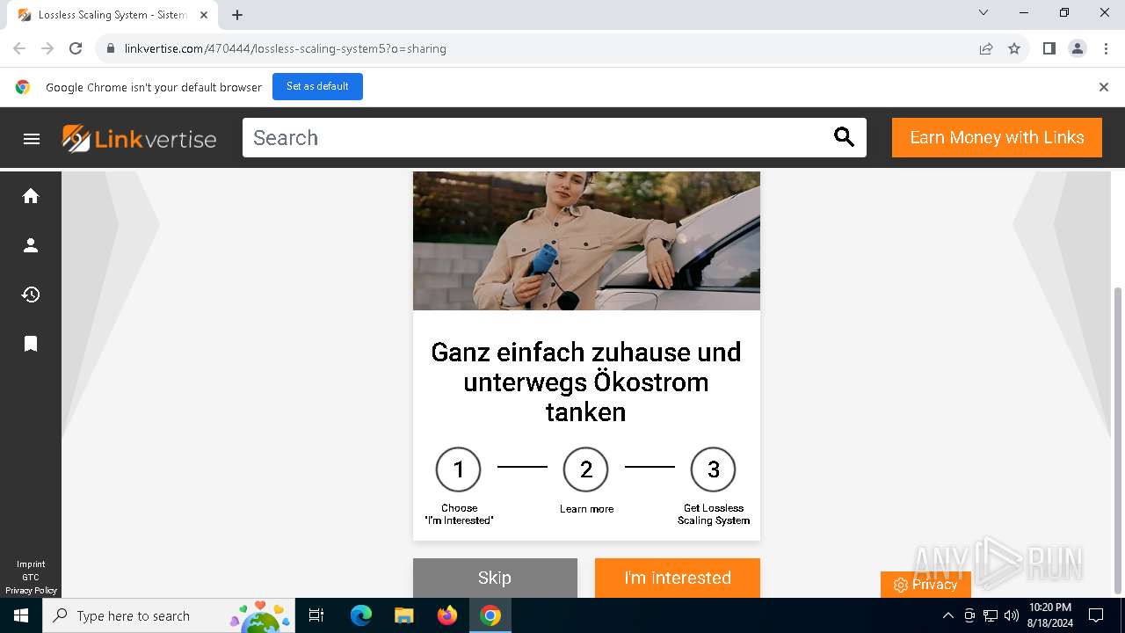The image size is (1125, 633).
Task: Open the taskbar clock showing 10:20 PM
Action: (x=1049, y=615)
